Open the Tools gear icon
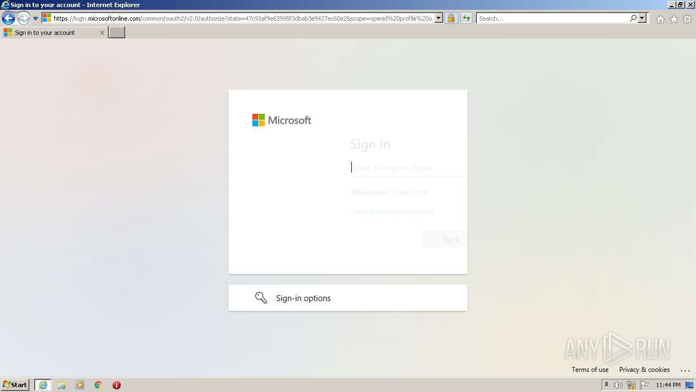Image resolution: width=696 pixels, height=392 pixels. (687, 19)
